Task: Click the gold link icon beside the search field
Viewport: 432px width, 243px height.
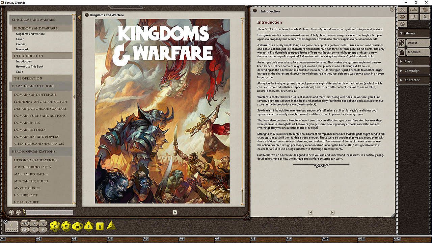Action: coord(24,212)
